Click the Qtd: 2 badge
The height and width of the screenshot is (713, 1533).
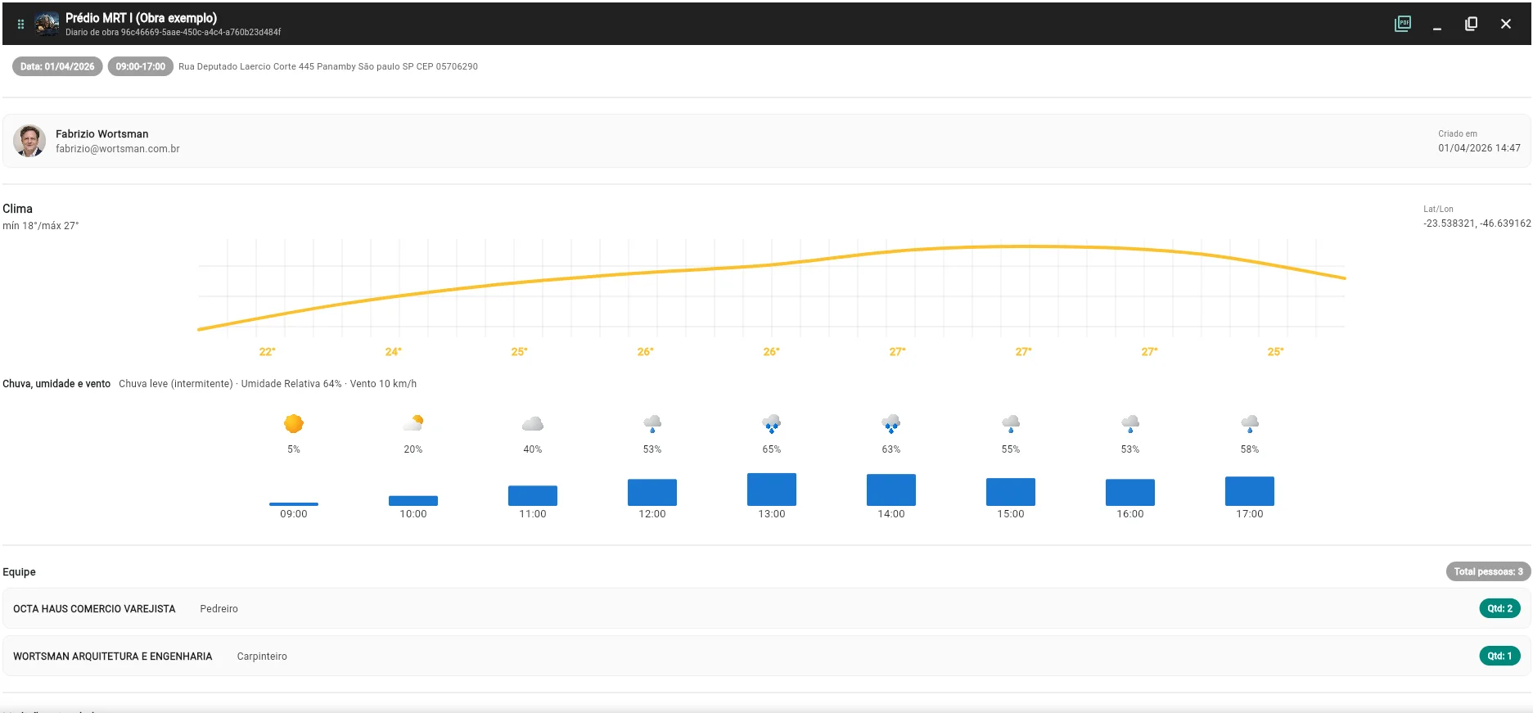tap(1499, 608)
